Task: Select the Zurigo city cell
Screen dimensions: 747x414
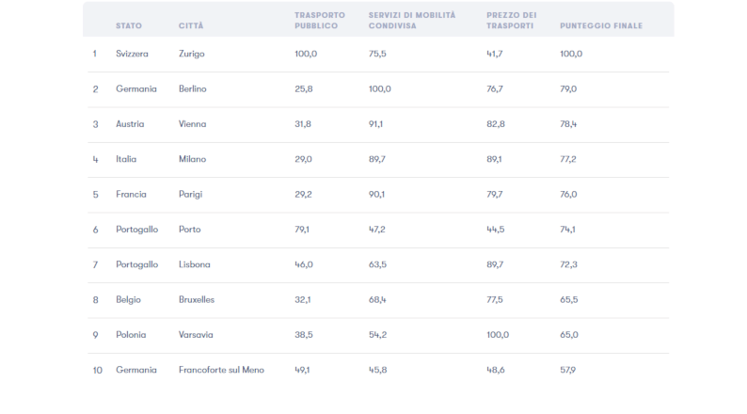Action: coord(191,54)
